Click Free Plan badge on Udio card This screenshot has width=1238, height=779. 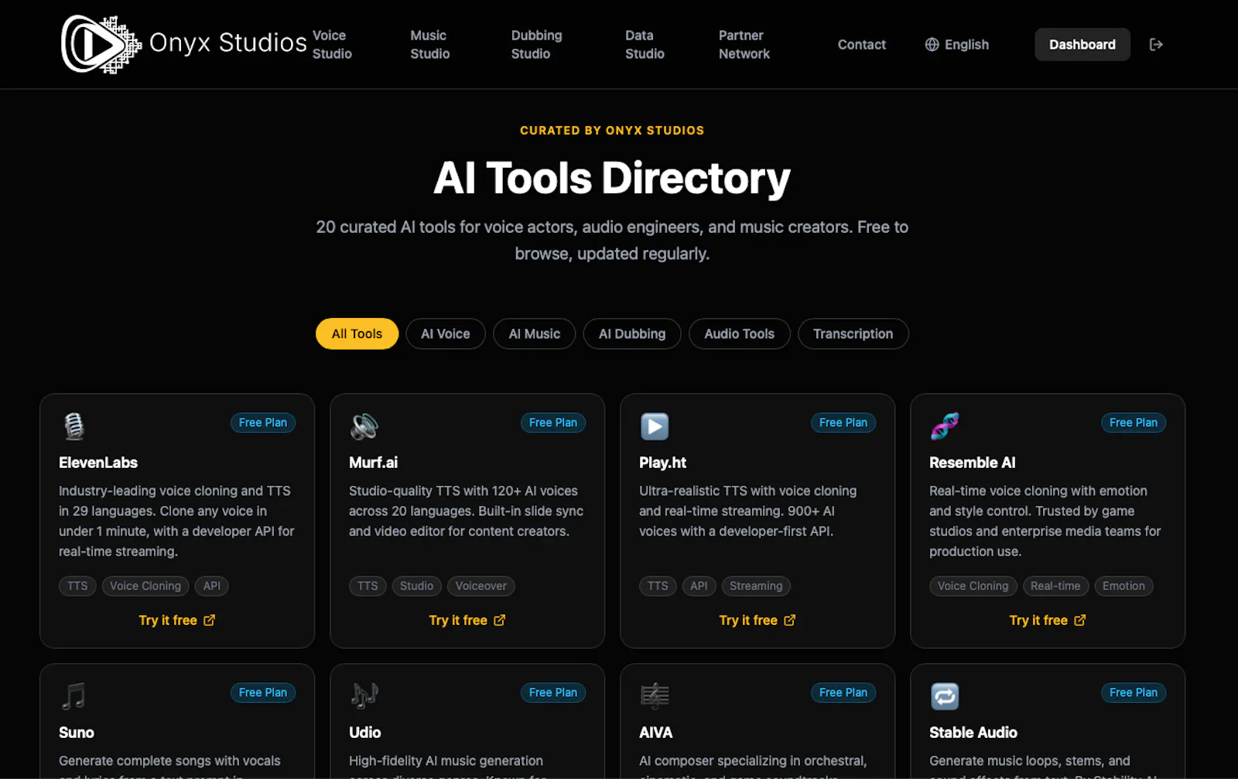pos(552,692)
